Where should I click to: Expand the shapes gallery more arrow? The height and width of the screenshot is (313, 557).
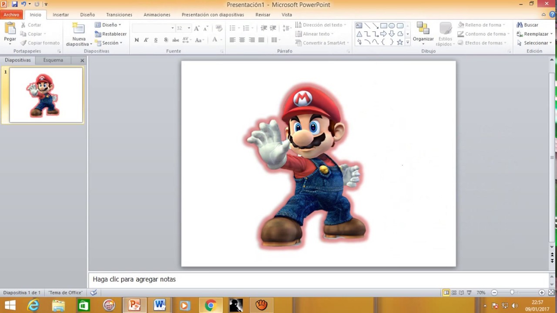[x=408, y=42]
